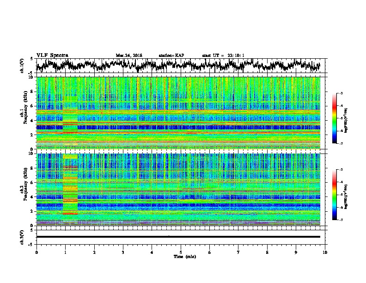Select the "Mar.24, 2018" date text
Viewport: 366px width, 283px height.
click(x=129, y=55)
